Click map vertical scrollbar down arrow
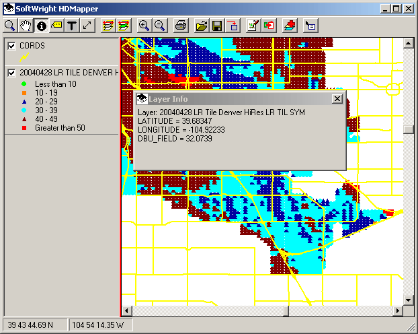This screenshot has width=418, height=334. coord(408,300)
